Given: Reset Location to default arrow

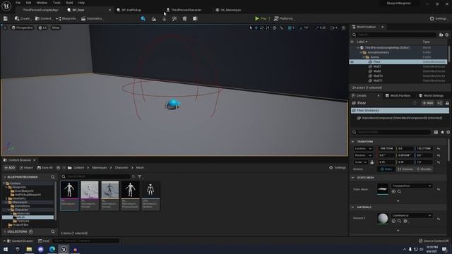Looking at the screenshot, I should tap(439, 149).
